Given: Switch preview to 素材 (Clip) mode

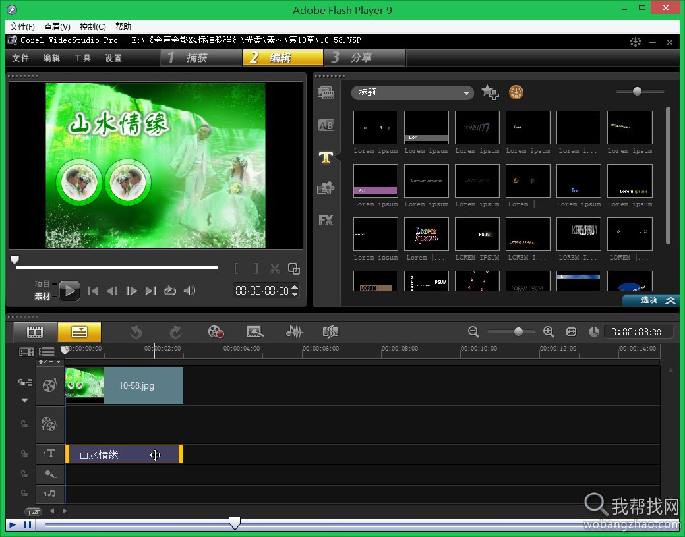Looking at the screenshot, I should click(42, 297).
